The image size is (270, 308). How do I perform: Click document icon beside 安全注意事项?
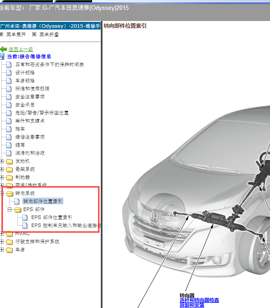[x=8, y=97]
